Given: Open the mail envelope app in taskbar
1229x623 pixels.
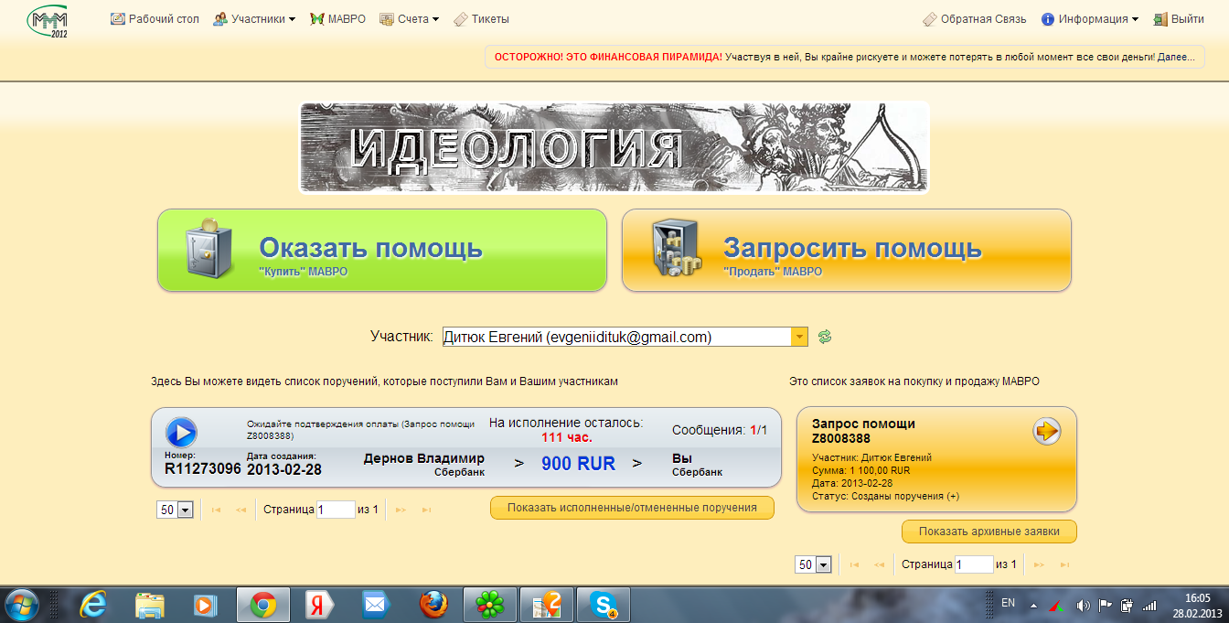Looking at the screenshot, I should (376, 605).
